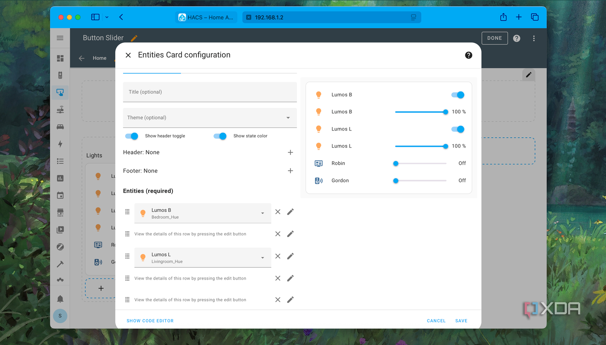Click the 192.168.1.2 address bar
Image resolution: width=606 pixels, height=345 pixels.
(x=332, y=17)
